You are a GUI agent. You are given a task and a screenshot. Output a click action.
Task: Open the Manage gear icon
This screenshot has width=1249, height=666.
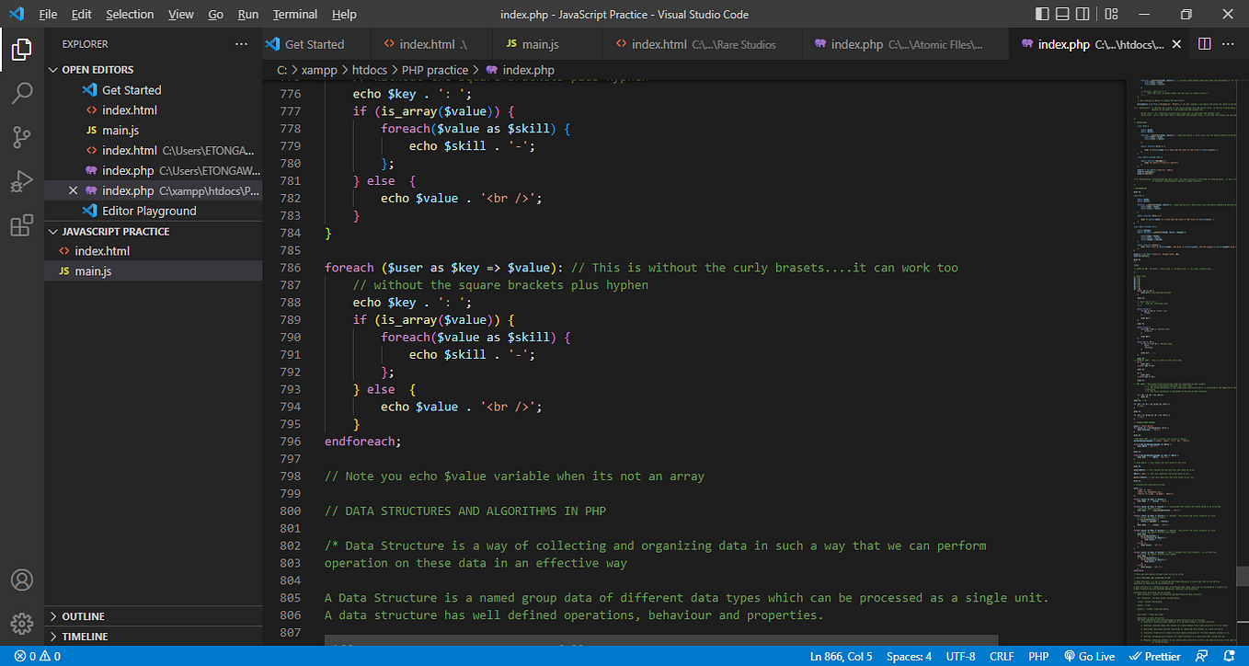[x=22, y=623]
